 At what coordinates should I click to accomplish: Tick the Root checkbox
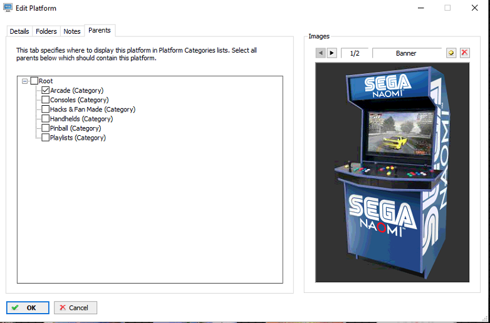point(34,81)
